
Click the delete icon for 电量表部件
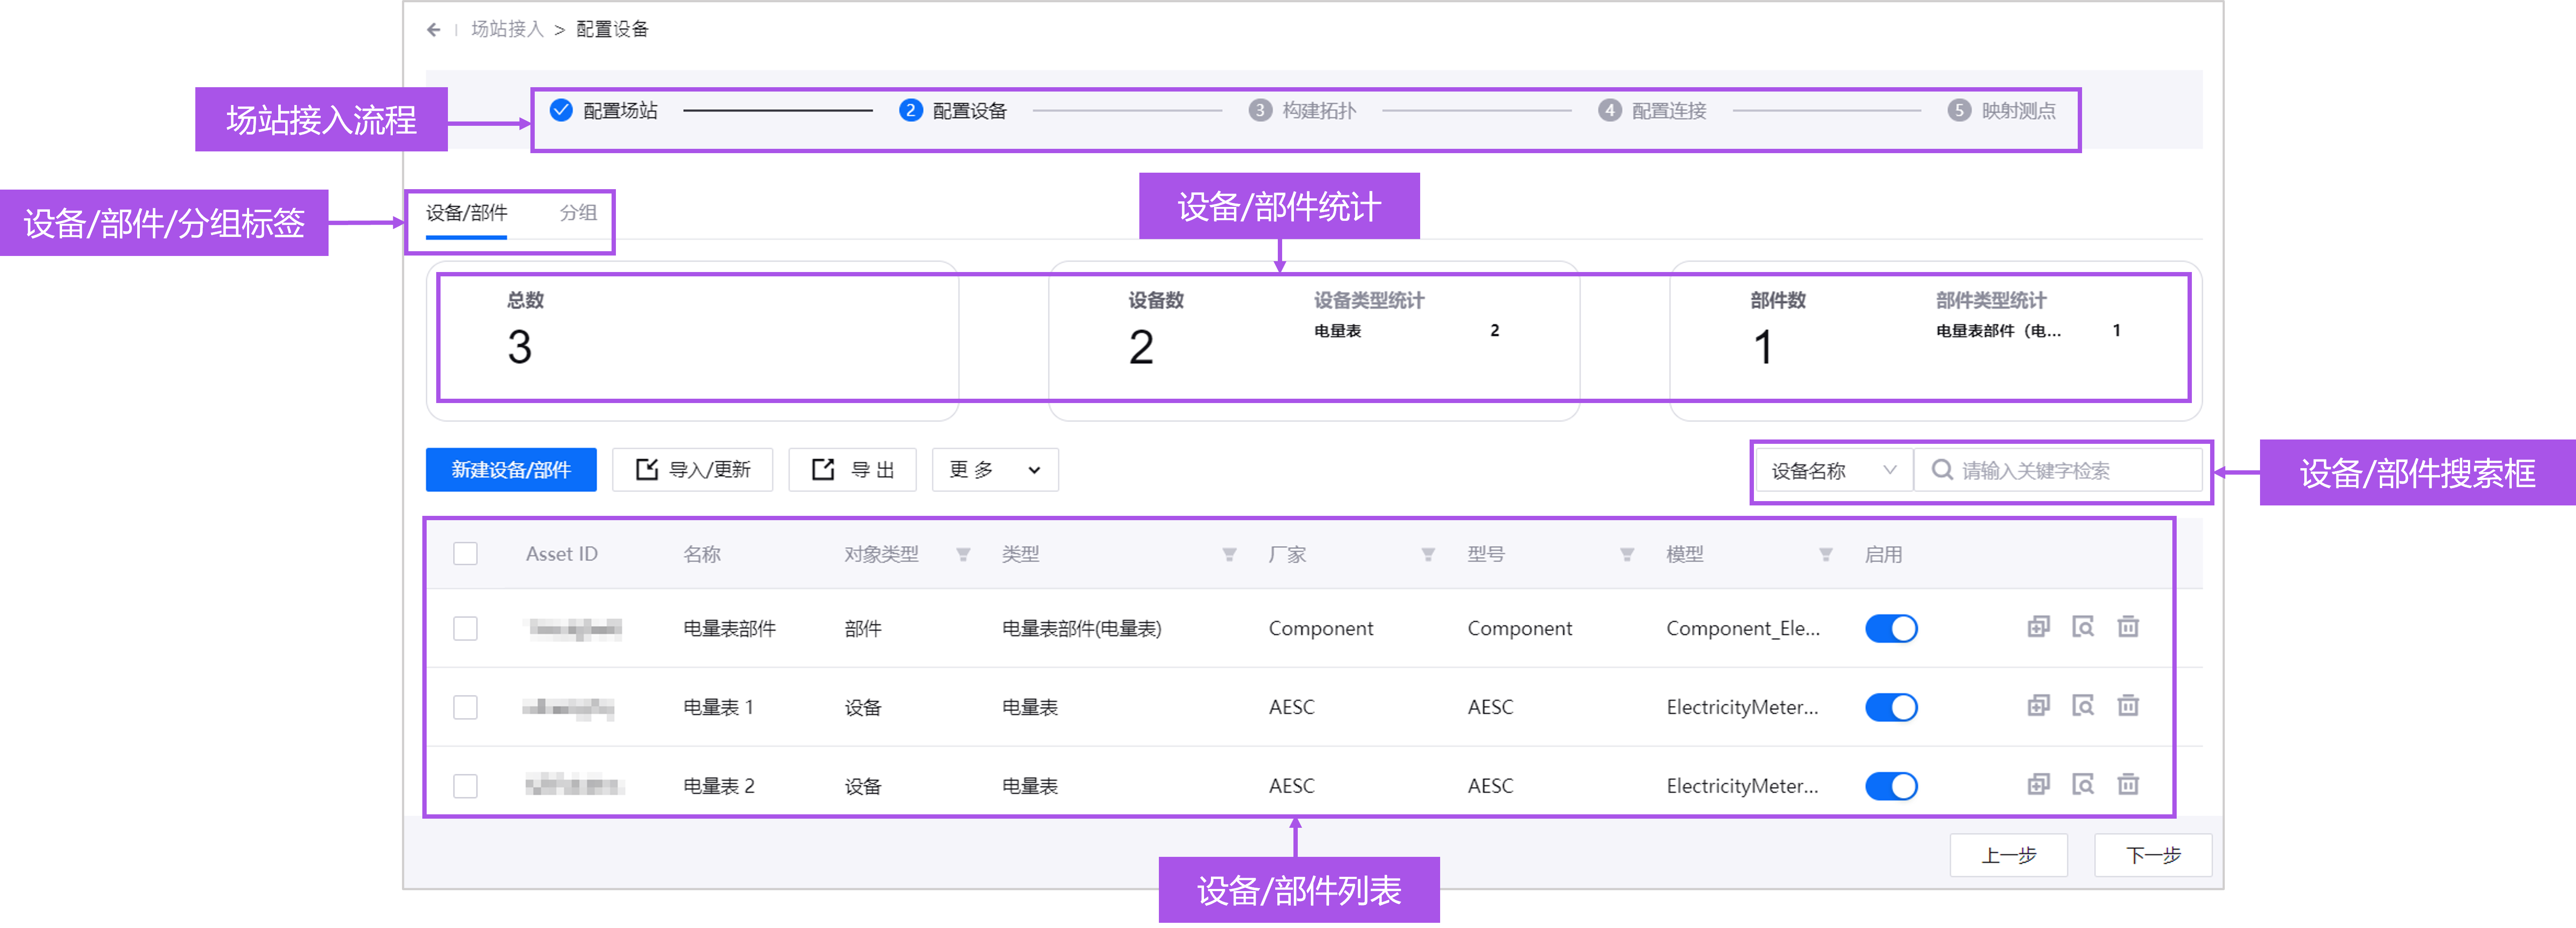(x=2128, y=627)
